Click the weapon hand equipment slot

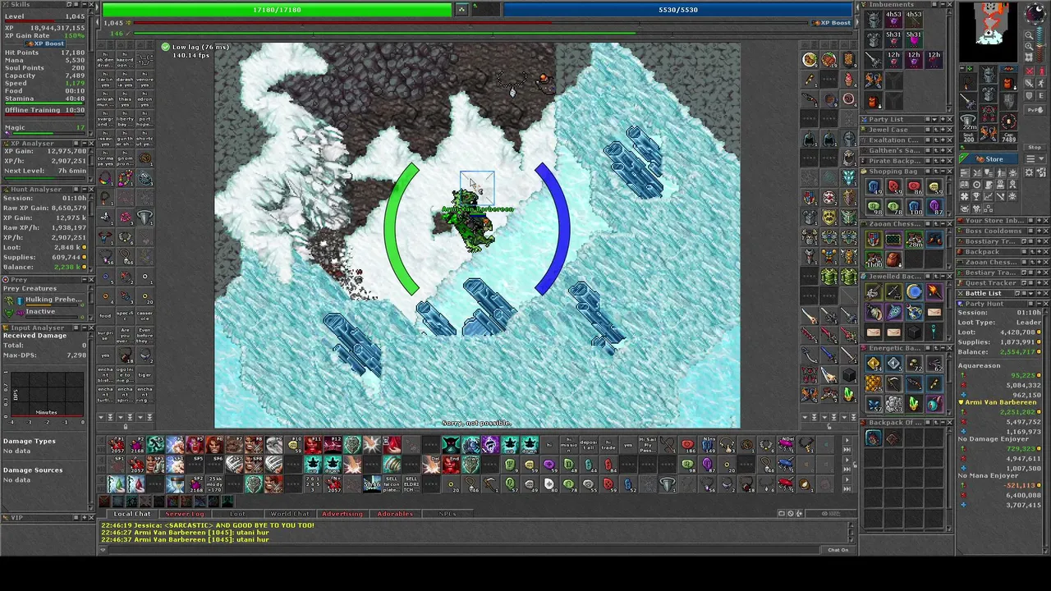(968, 101)
